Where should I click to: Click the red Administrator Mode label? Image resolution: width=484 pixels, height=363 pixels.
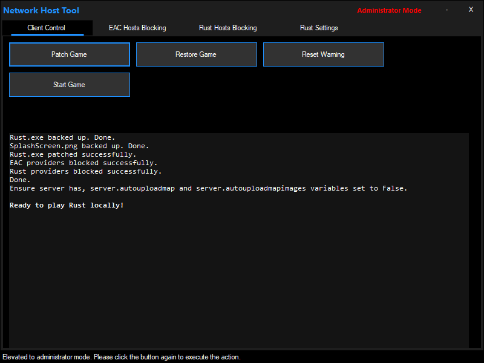pos(389,10)
